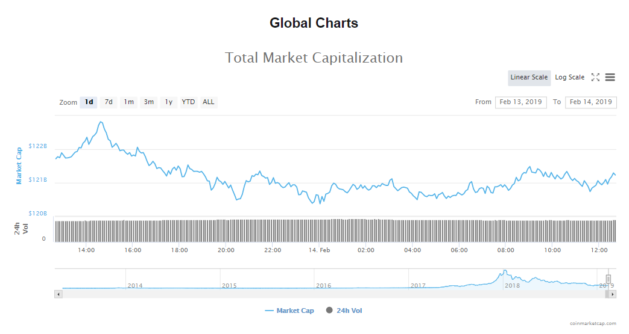Select the 7d zoom range
The height and width of the screenshot is (334, 629).
109,102
